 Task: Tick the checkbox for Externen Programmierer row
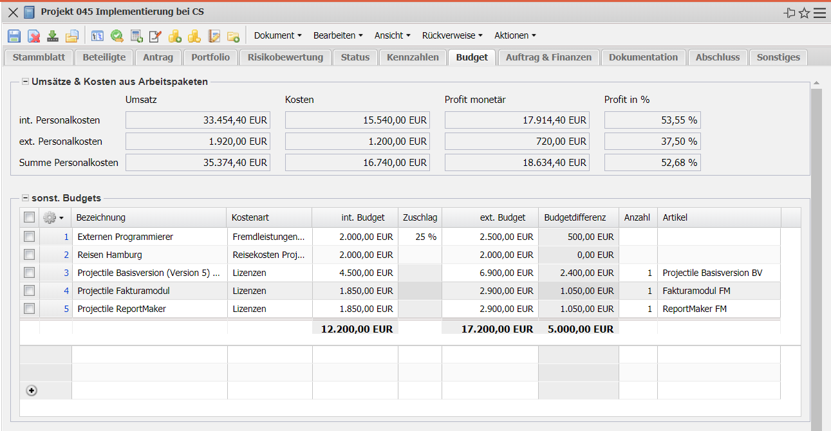pos(29,237)
